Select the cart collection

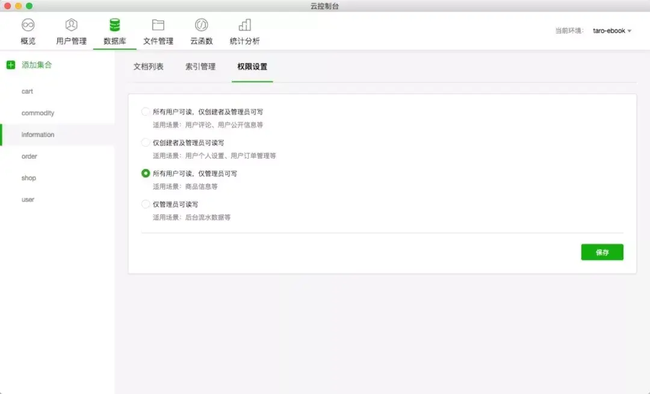(57, 91)
